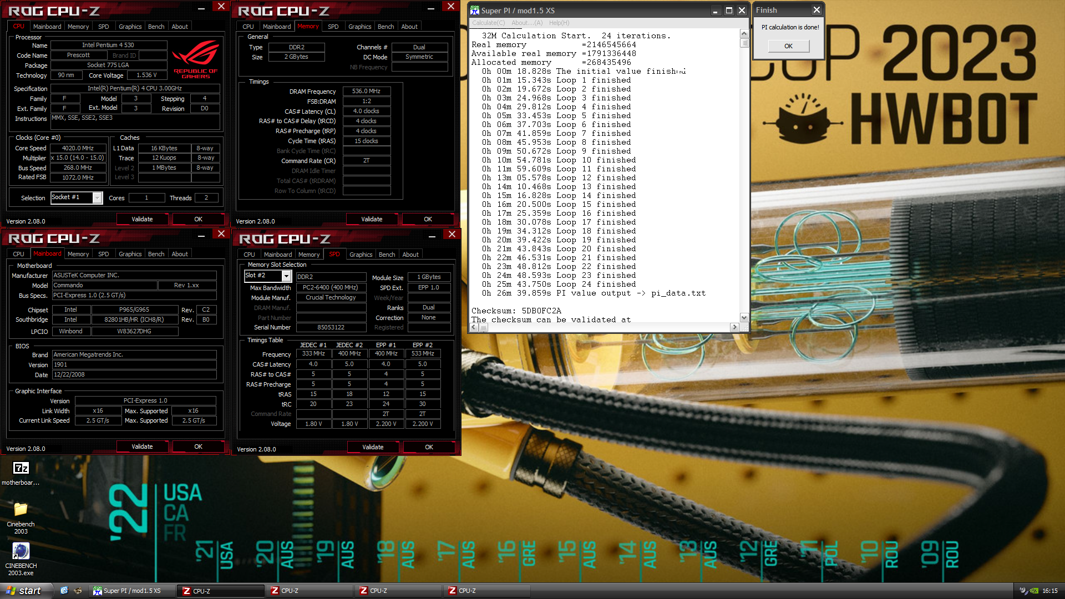This screenshot has height=599, width=1065.
Task: Click the '536.0 MHz' DRAM frequency value
Action: [366, 91]
